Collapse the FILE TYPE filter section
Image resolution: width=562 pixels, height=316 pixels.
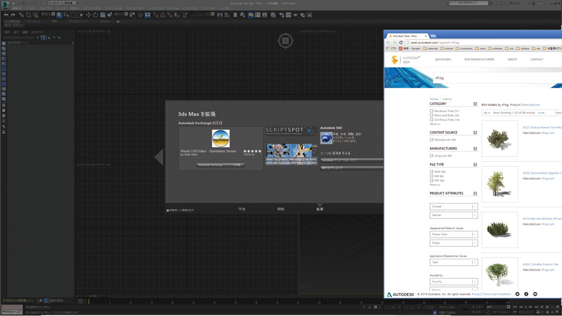475,164
